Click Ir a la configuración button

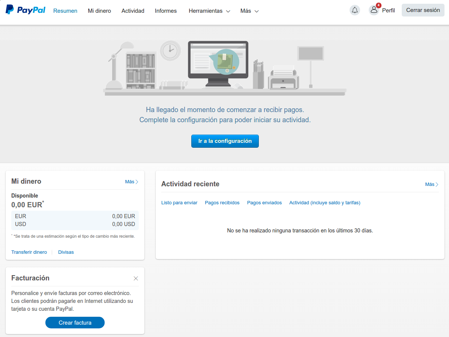[x=225, y=141]
